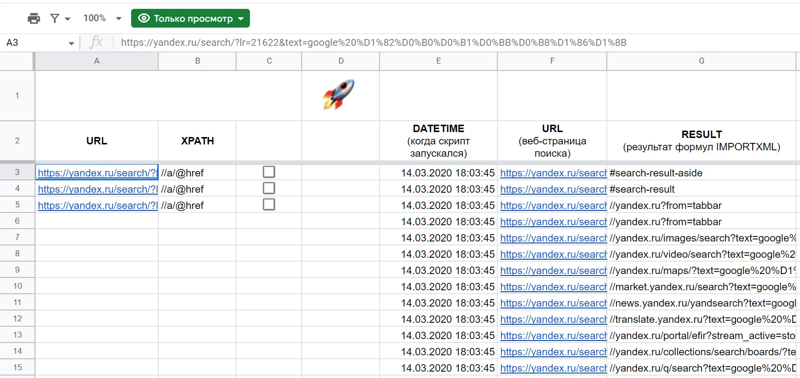Click the fx formula icon
Viewport: 800px width, 378px height.
tap(97, 42)
